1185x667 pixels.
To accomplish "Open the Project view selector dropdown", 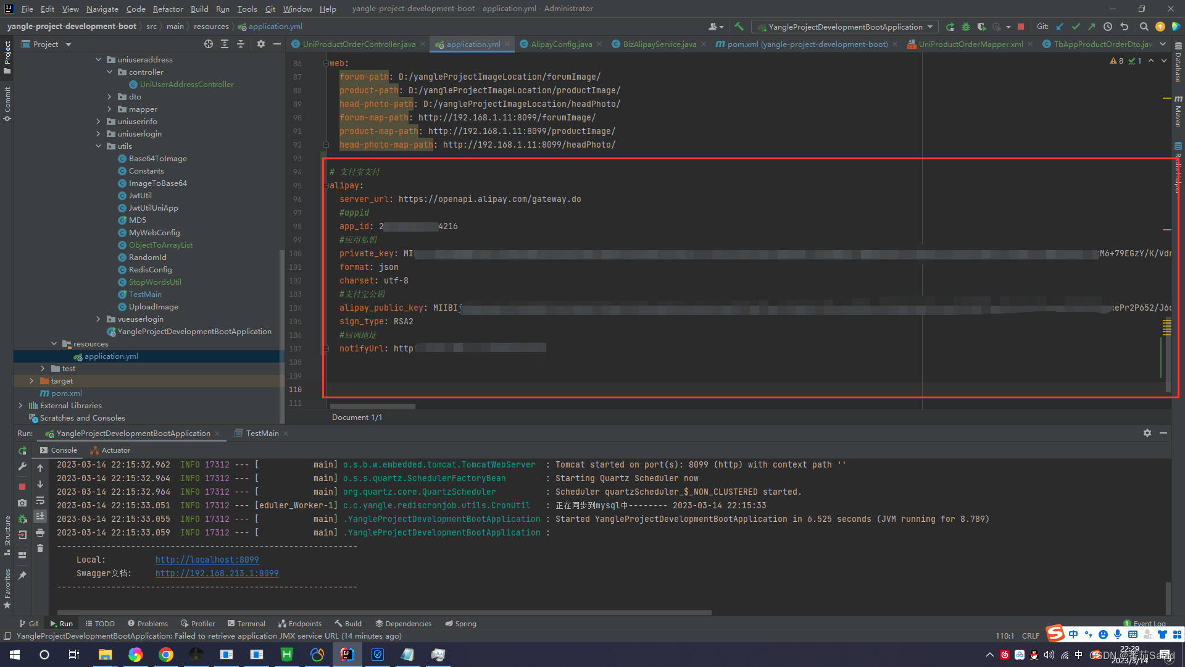I will 47,44.
